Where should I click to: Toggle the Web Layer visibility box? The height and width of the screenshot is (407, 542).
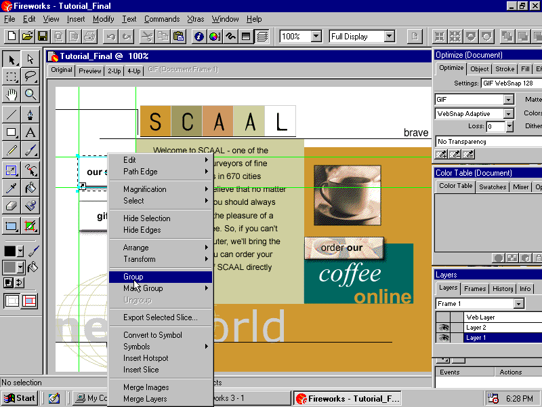[444, 317]
